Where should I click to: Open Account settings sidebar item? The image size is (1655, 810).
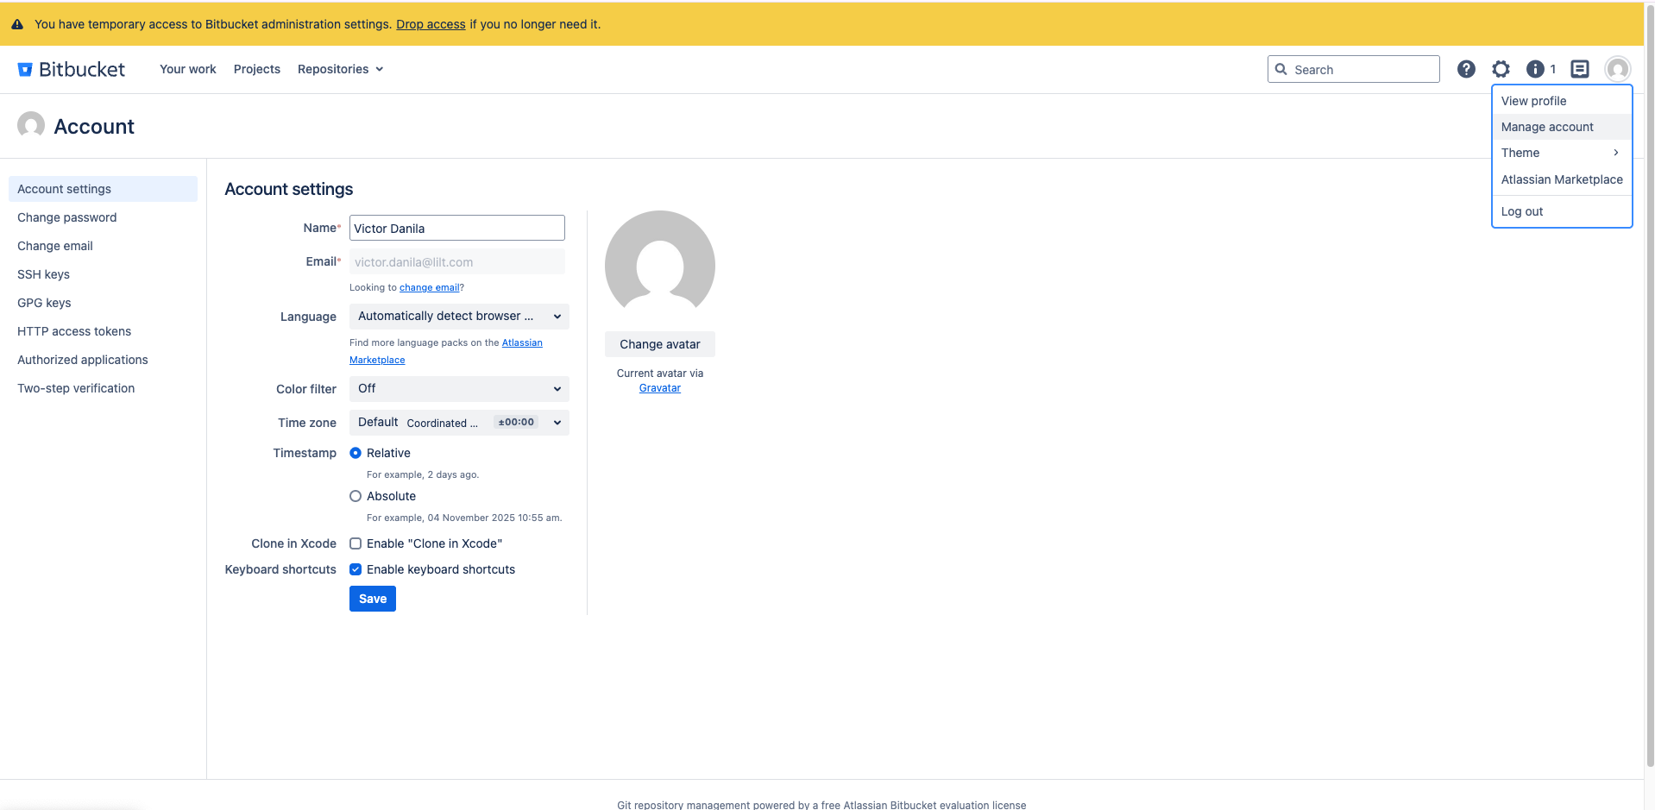103,189
